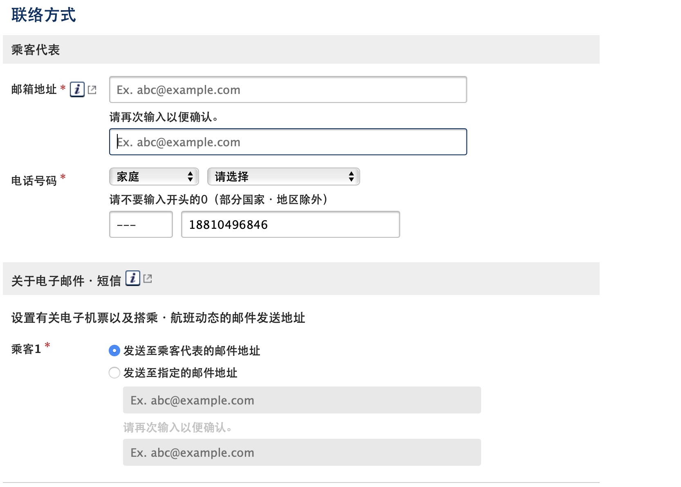Image resolution: width=681 pixels, height=487 pixels.
Task: Click the disabled specified email confirmation input
Action: click(302, 452)
